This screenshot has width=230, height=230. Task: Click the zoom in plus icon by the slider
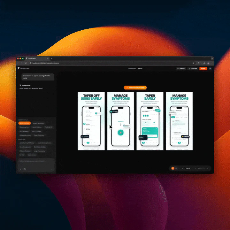click(x=208, y=168)
